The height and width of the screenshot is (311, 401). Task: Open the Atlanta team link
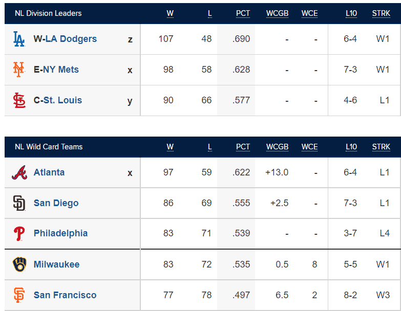49,172
